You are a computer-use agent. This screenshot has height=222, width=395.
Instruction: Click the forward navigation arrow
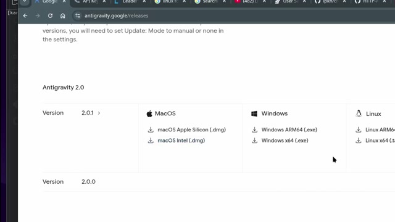point(38,15)
